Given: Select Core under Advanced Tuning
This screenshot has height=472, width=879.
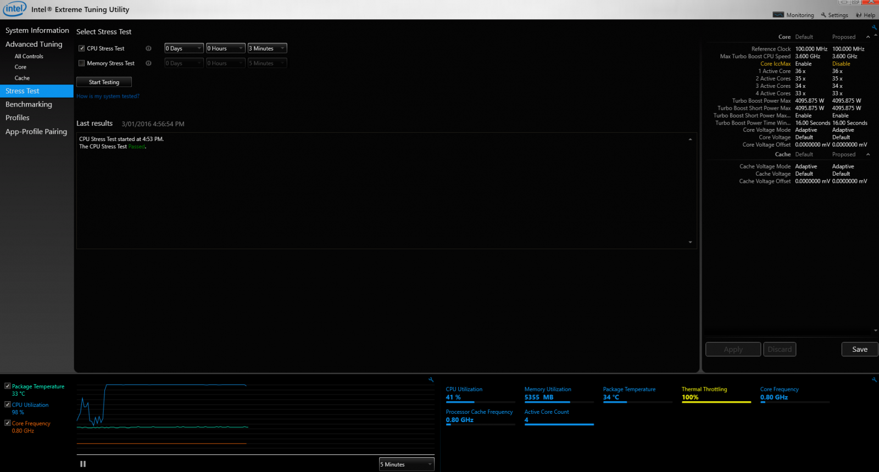Looking at the screenshot, I should 20,67.
